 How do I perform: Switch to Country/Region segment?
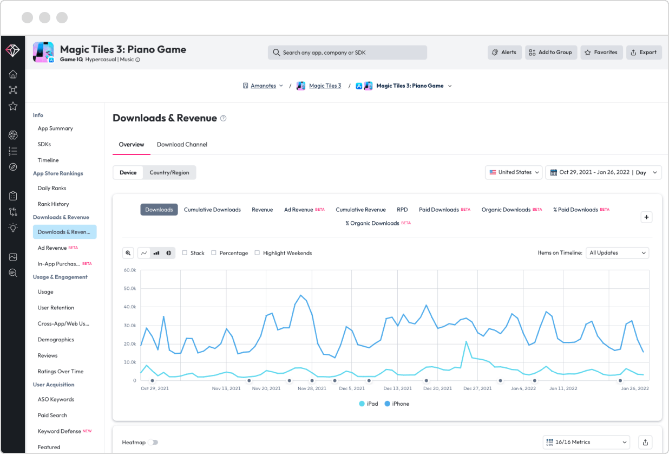169,172
